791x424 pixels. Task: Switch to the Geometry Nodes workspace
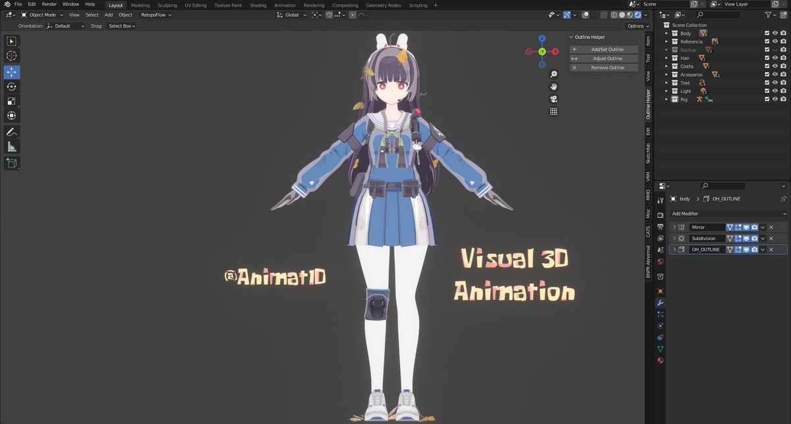coord(383,5)
